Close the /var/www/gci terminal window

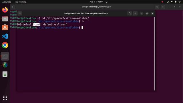click(180, 7)
